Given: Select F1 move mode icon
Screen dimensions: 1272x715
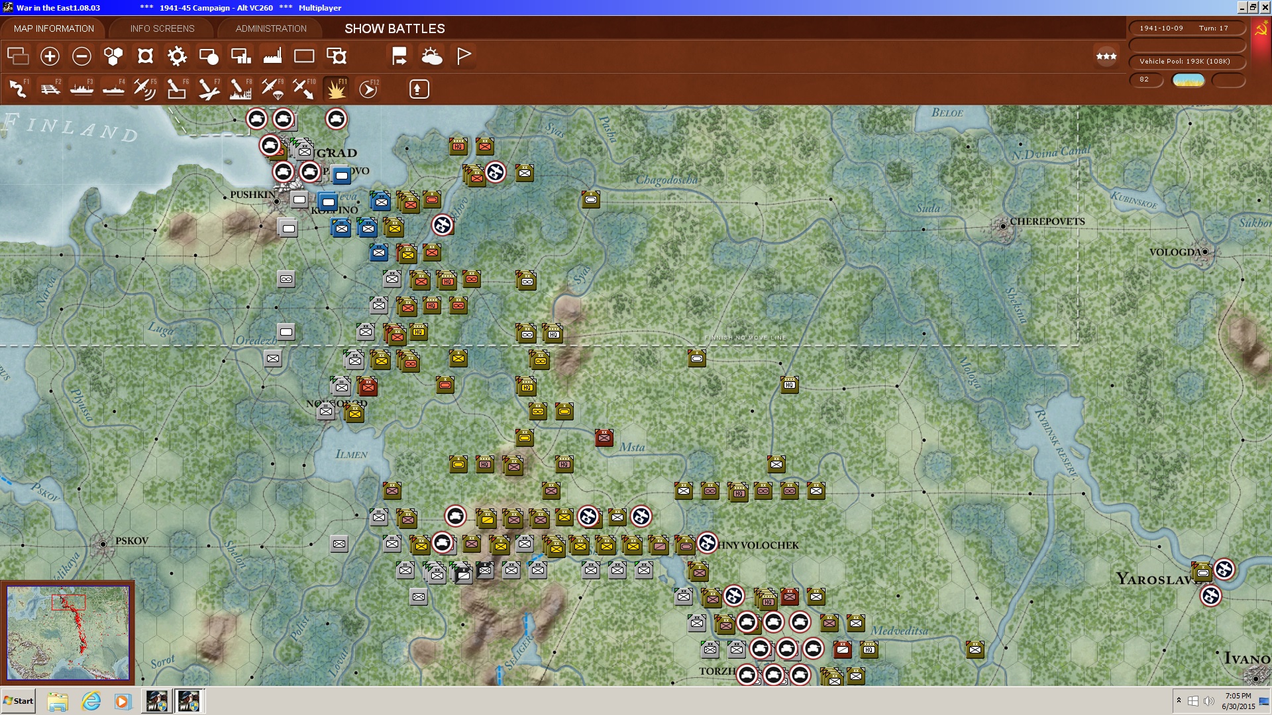Looking at the screenshot, I should click(x=18, y=89).
